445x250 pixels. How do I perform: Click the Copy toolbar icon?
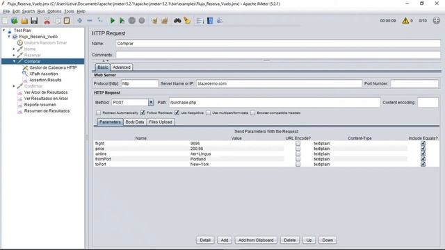point(58,21)
